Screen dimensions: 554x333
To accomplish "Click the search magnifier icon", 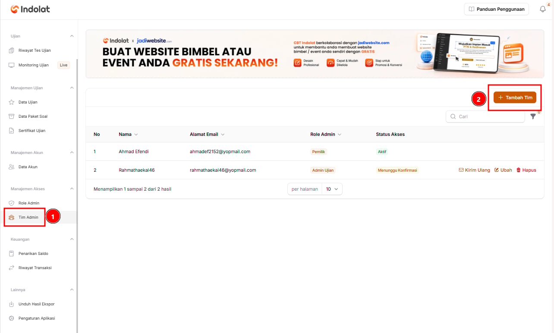I will (453, 116).
